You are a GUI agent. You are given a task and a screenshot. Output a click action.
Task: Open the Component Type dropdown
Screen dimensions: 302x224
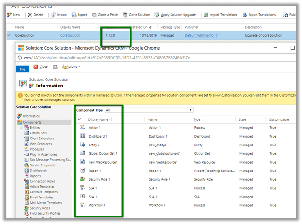coord(149,110)
